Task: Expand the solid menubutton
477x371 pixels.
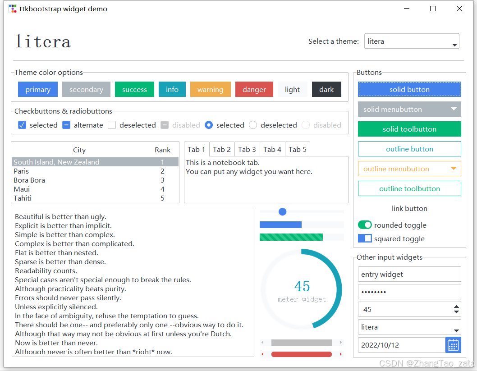Action: point(409,109)
